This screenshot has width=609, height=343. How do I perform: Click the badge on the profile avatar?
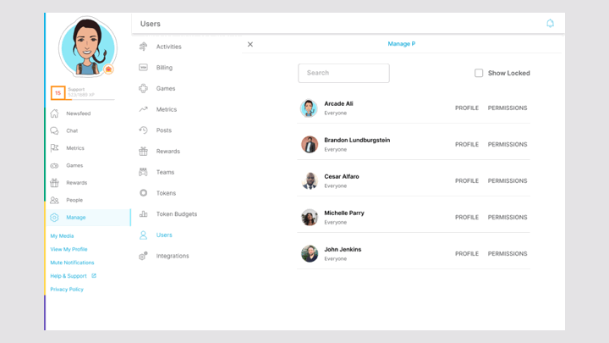click(x=108, y=69)
